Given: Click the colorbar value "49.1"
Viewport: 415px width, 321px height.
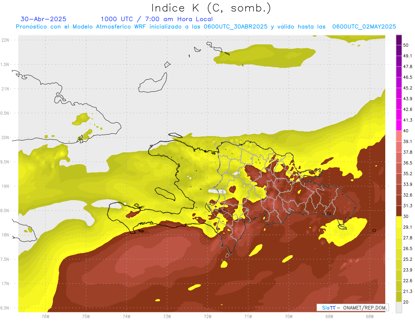Looking at the screenshot, I should 408,56.
